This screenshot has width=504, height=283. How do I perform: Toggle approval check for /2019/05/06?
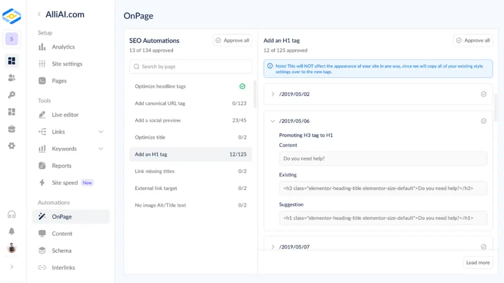tap(483, 121)
